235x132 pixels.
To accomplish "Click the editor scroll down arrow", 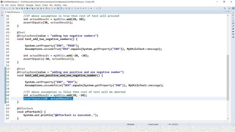I will tap(228, 119).
